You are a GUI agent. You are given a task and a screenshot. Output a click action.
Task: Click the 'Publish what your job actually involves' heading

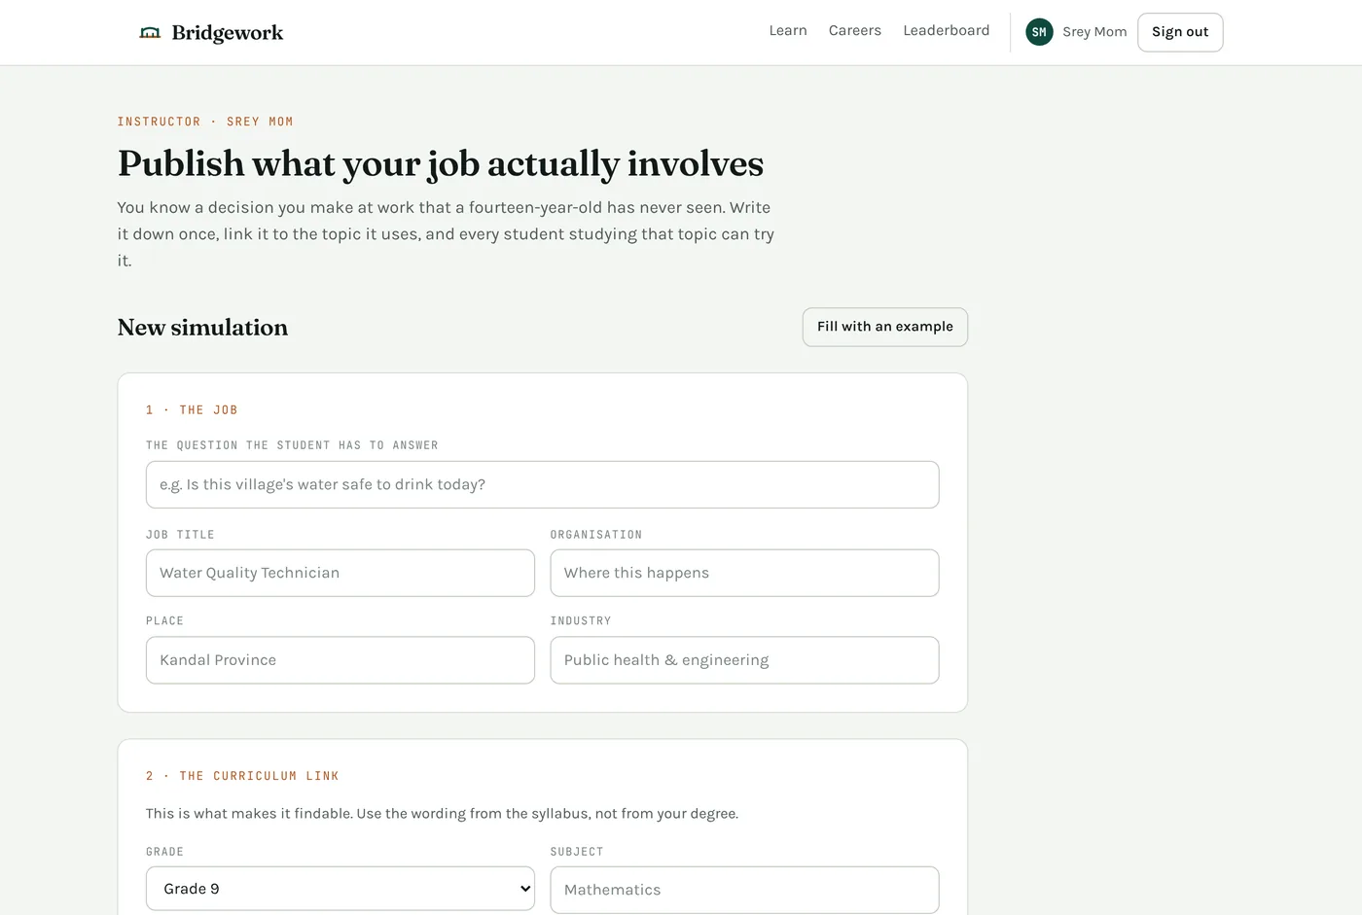(x=441, y=164)
